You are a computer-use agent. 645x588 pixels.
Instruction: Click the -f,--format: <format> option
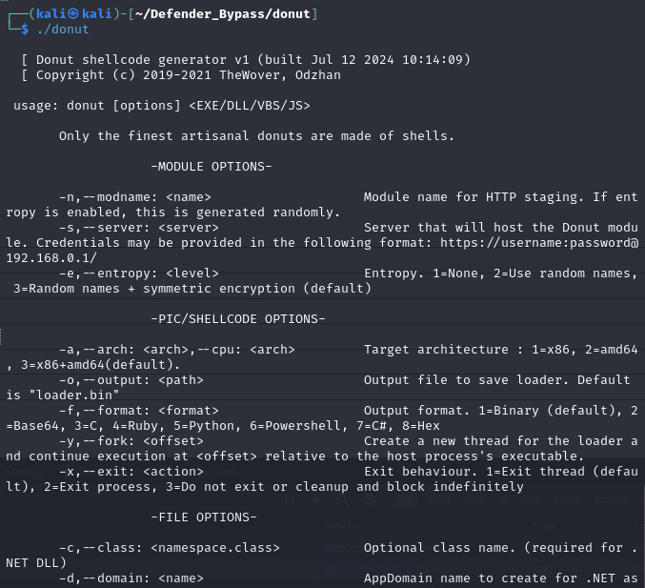tap(139, 410)
